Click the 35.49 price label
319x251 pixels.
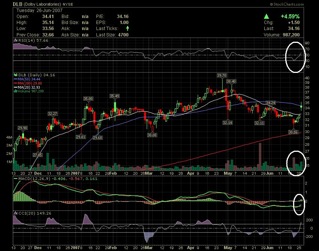click(x=114, y=96)
